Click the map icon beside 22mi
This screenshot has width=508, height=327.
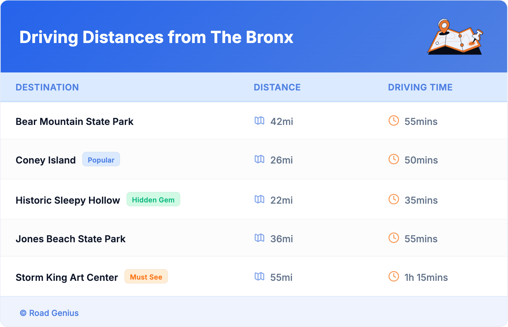tap(259, 199)
